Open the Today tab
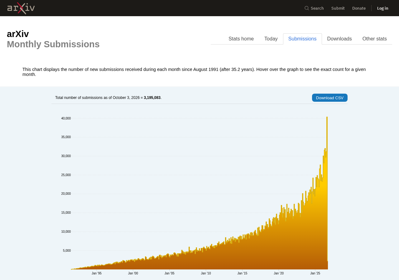This screenshot has height=280, width=399. (271, 39)
